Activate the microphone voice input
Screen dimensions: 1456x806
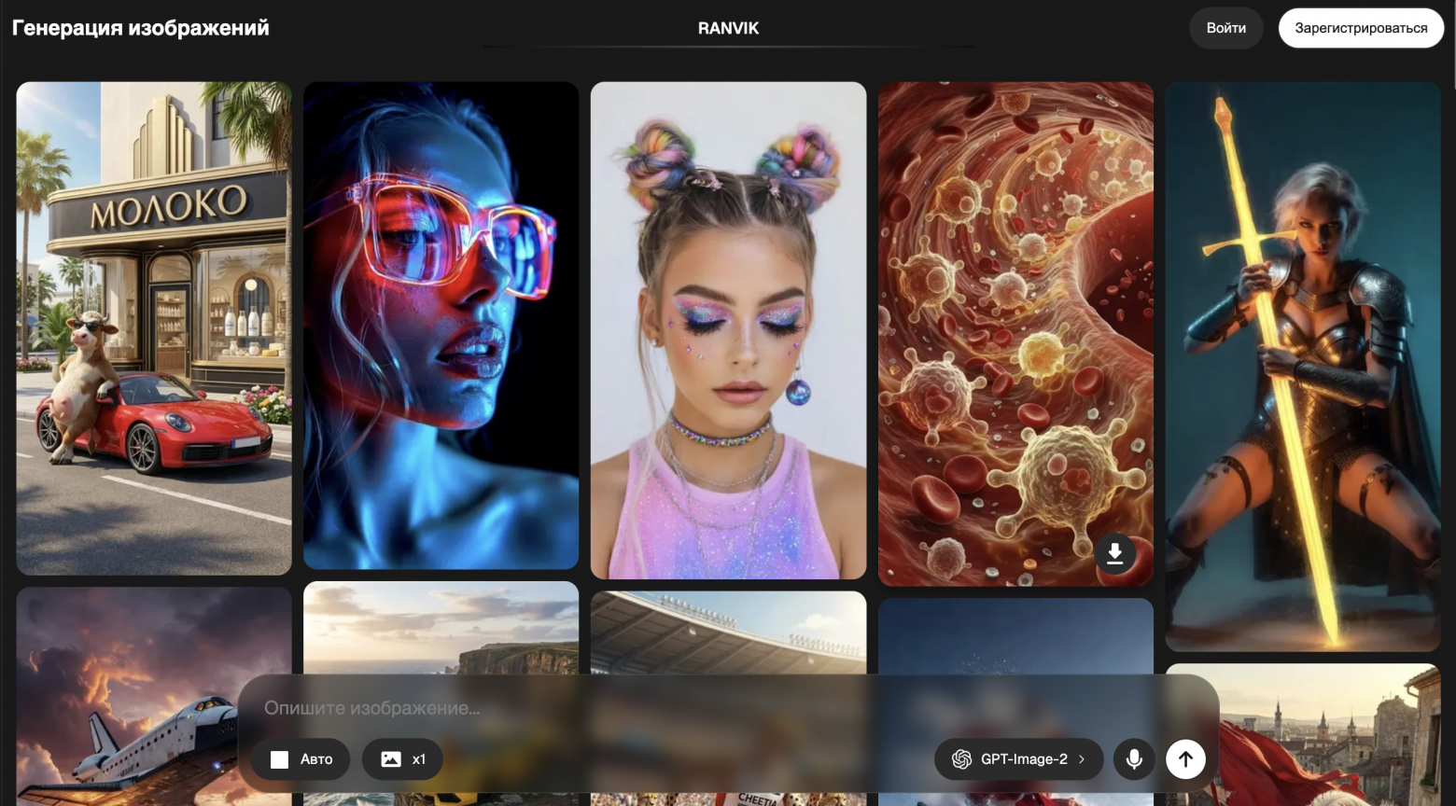coord(1134,759)
